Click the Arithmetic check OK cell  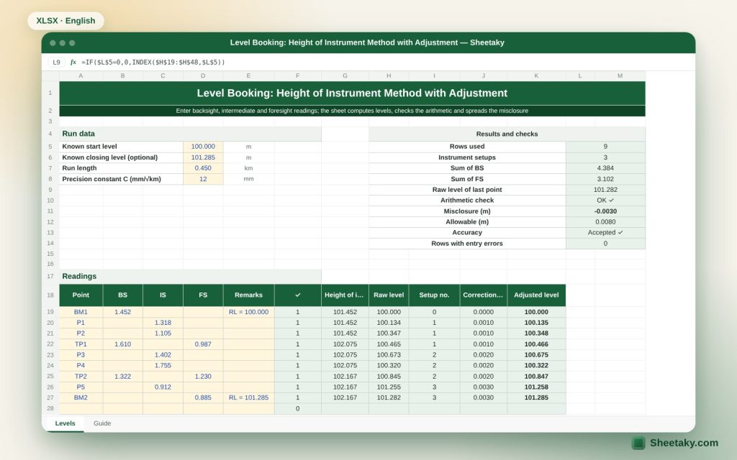pyautogui.click(x=605, y=201)
